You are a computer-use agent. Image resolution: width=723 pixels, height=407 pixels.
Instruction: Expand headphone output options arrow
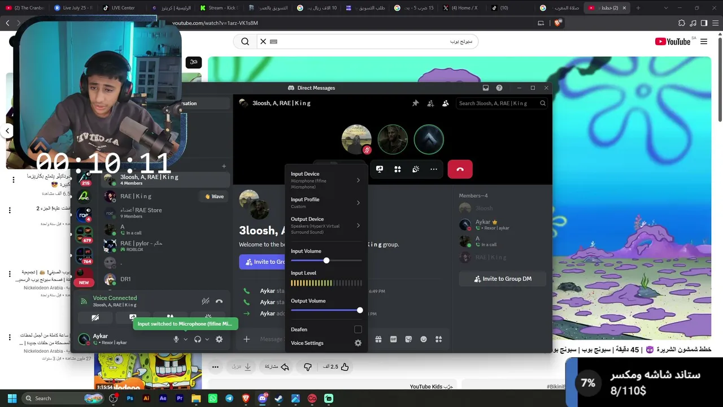tap(207, 339)
